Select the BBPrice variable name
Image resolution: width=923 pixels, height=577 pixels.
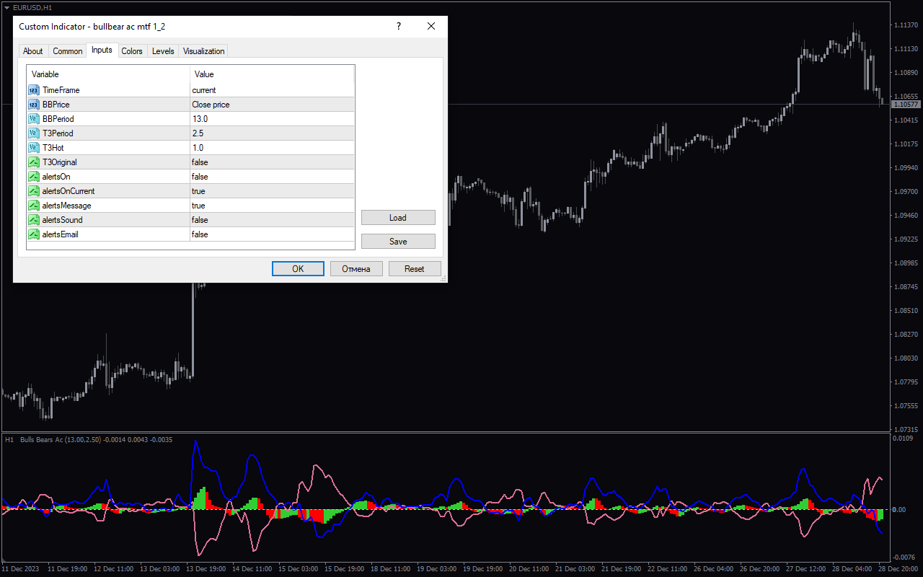click(56, 105)
